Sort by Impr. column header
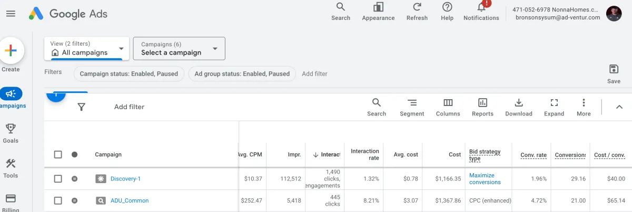Screen dimensions: 632x212 click(294, 154)
